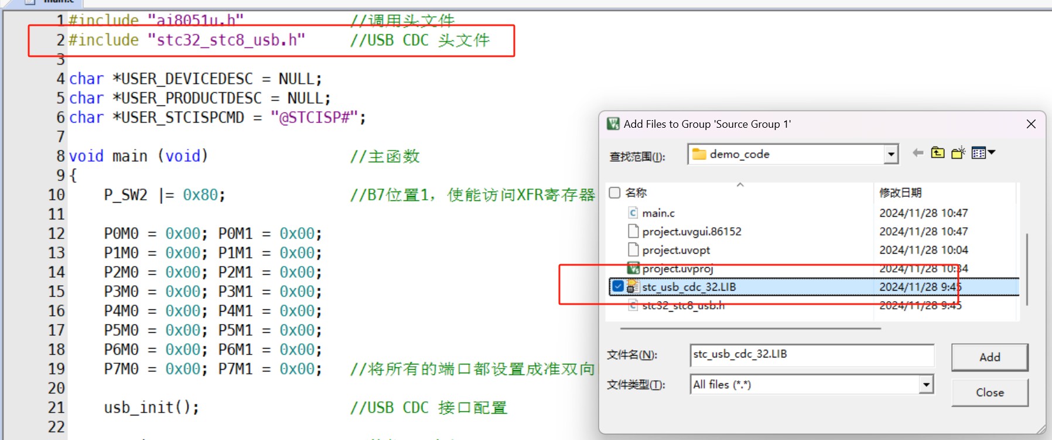Sort files by 修改日期 column header
This screenshot has height=440, width=1052.
pos(900,192)
